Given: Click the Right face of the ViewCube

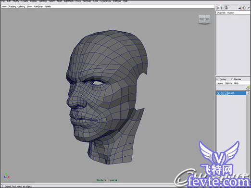Looking at the screenshot, I should coord(207,19).
